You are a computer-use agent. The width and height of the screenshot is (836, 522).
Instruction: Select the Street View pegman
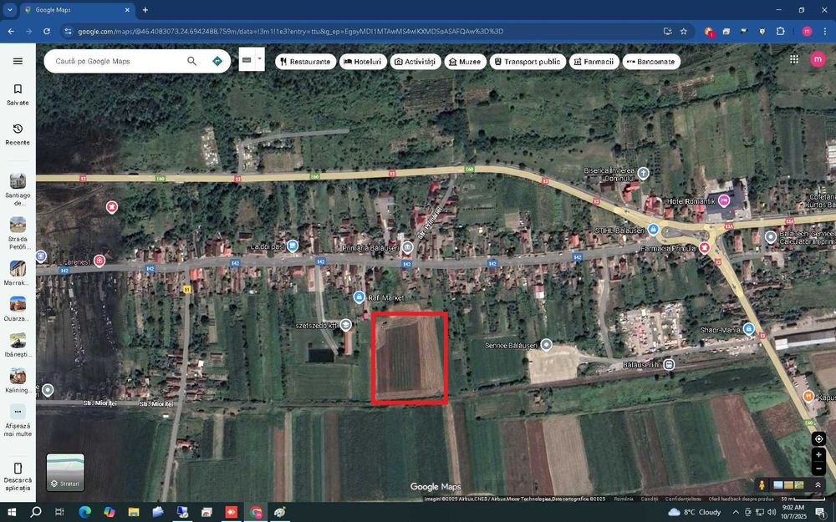pyautogui.click(x=762, y=485)
